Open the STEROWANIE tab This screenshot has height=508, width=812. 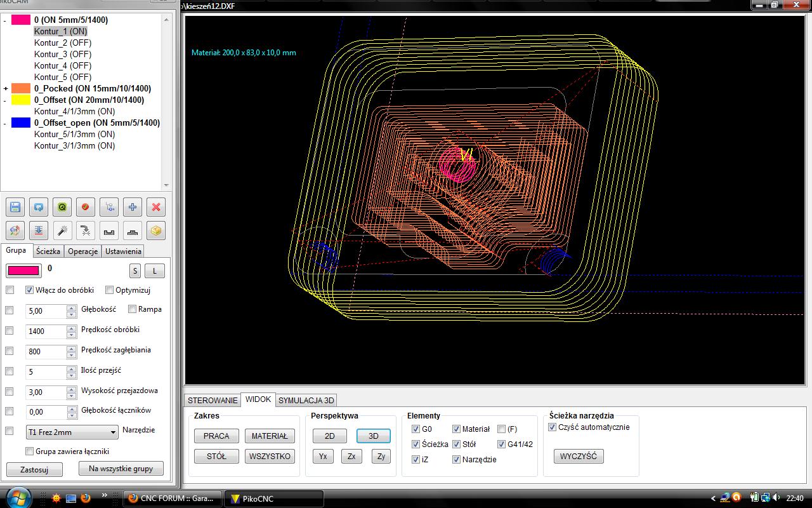213,400
